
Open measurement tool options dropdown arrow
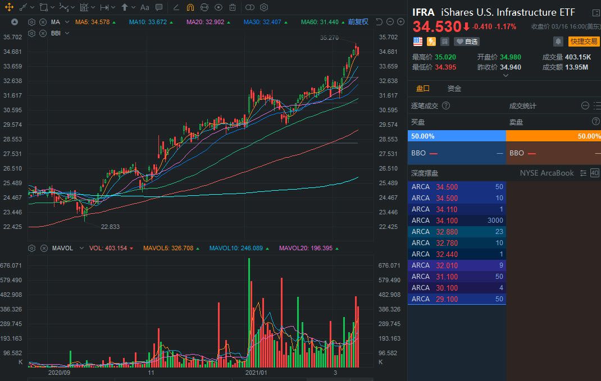[x=93, y=7]
